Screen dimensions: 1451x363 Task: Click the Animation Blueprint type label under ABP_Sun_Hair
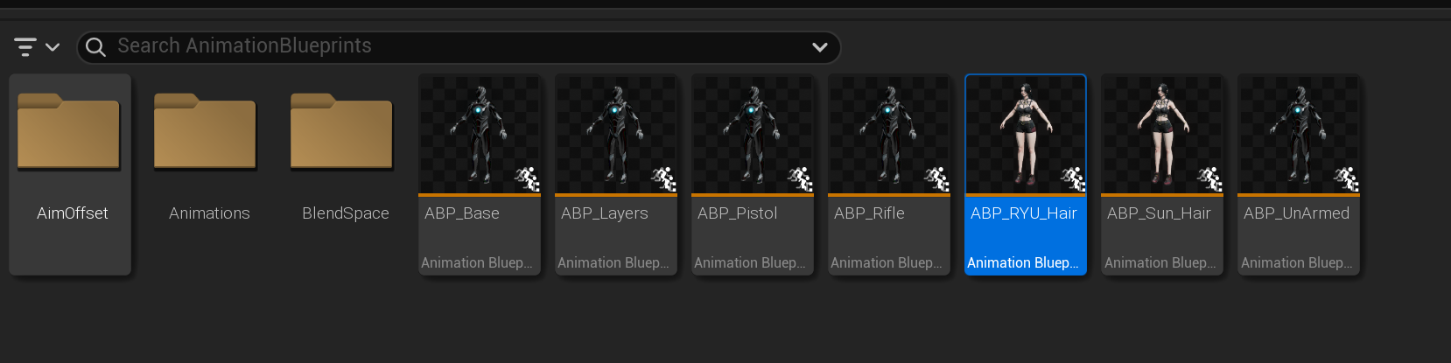[1160, 262]
